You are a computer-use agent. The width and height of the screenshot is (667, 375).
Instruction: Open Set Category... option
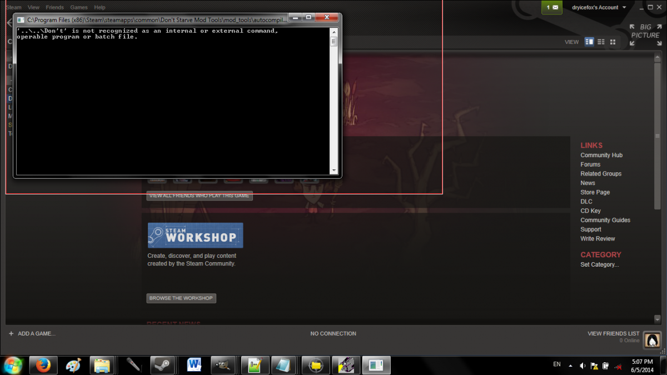pyautogui.click(x=600, y=264)
